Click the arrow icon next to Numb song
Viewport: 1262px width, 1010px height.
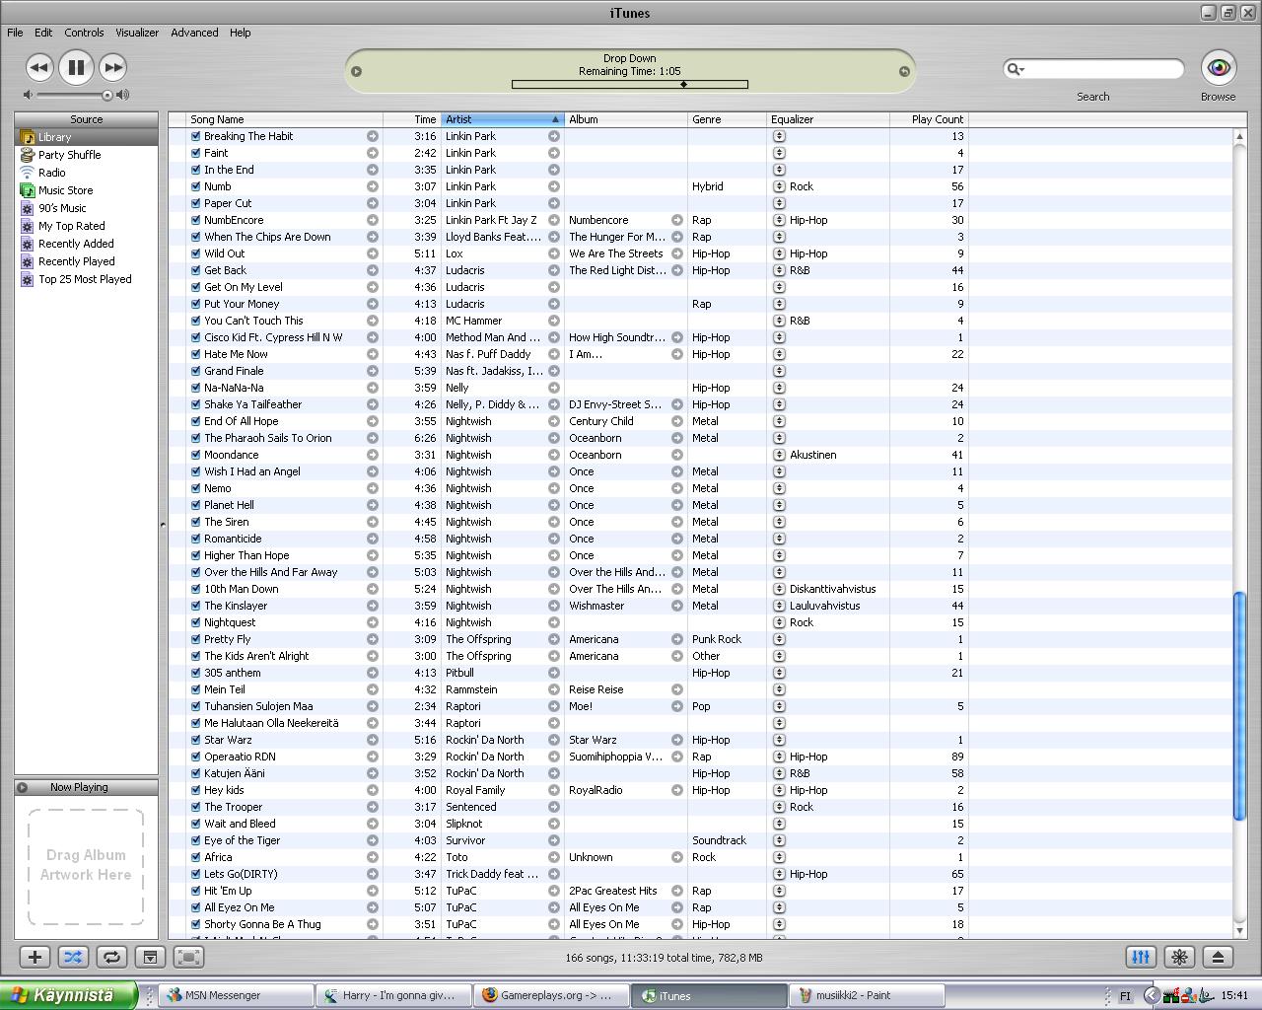(x=373, y=186)
